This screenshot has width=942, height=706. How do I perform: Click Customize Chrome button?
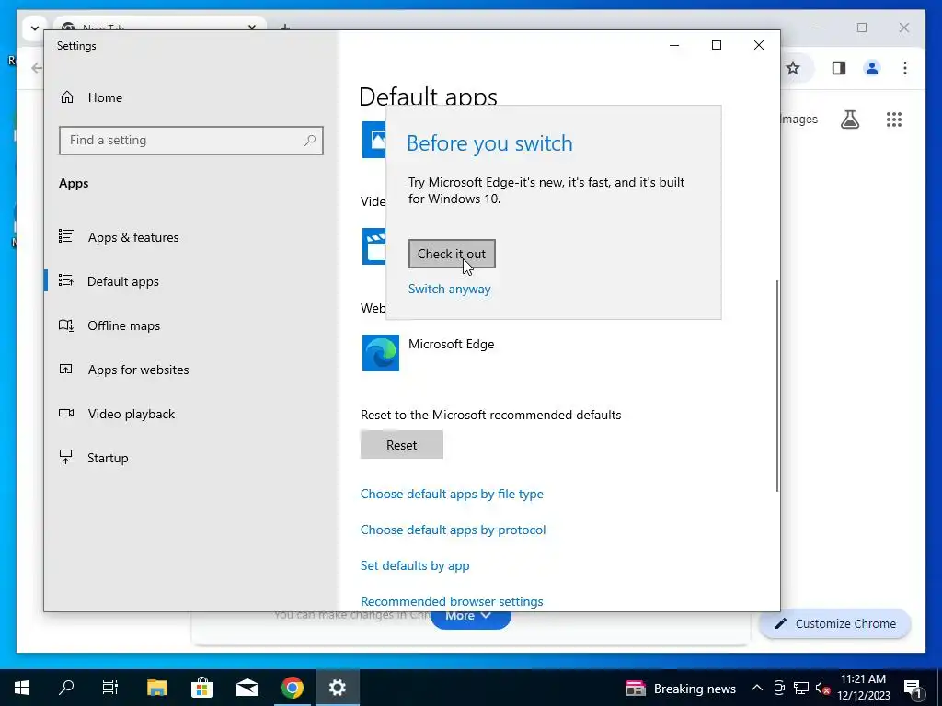[835, 624]
